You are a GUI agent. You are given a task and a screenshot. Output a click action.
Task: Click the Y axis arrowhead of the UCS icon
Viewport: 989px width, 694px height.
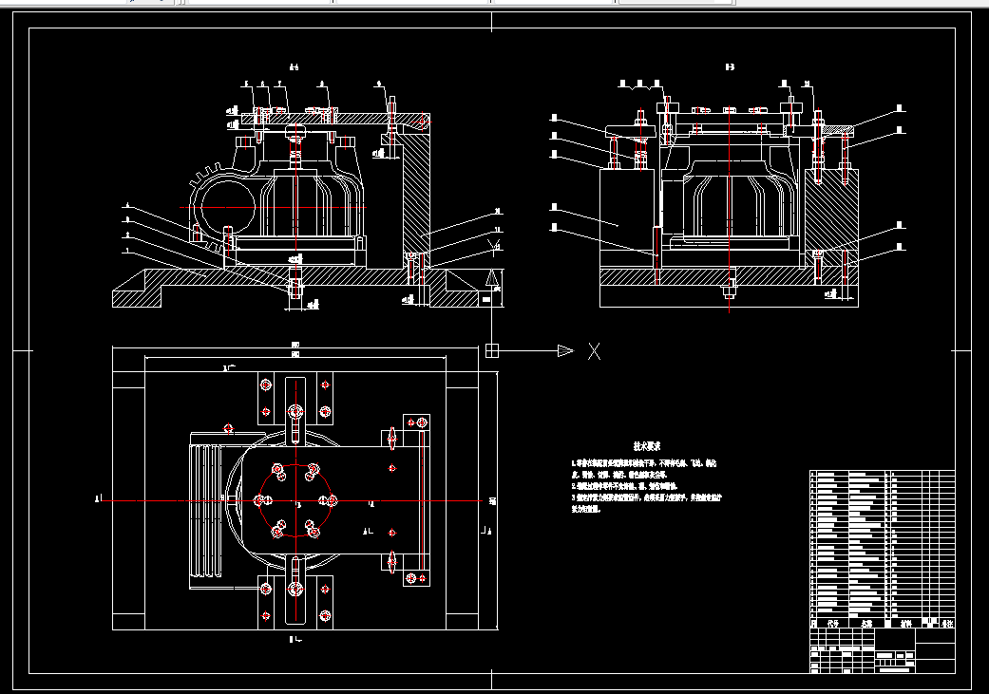(492, 276)
